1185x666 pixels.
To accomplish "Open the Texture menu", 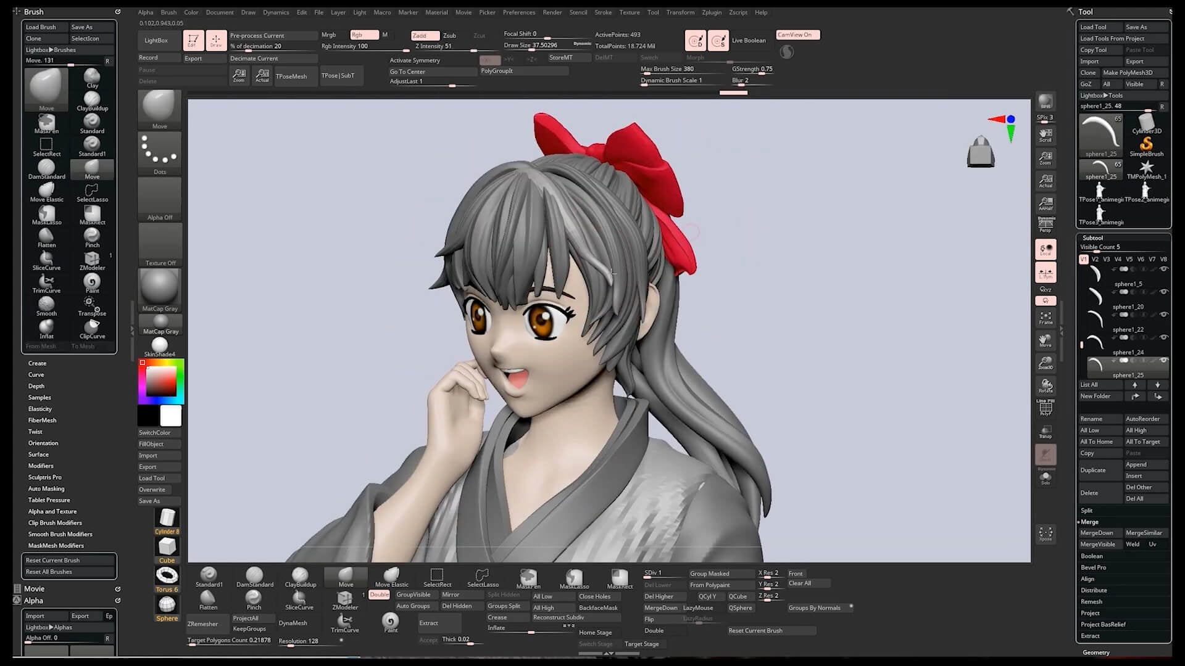I will tap(630, 12).
